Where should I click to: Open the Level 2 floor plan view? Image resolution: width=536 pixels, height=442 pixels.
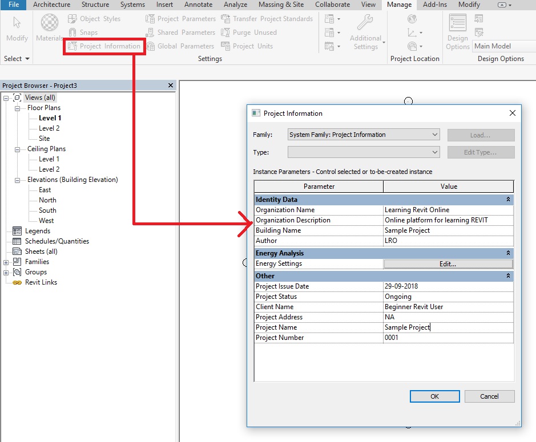[49, 128]
